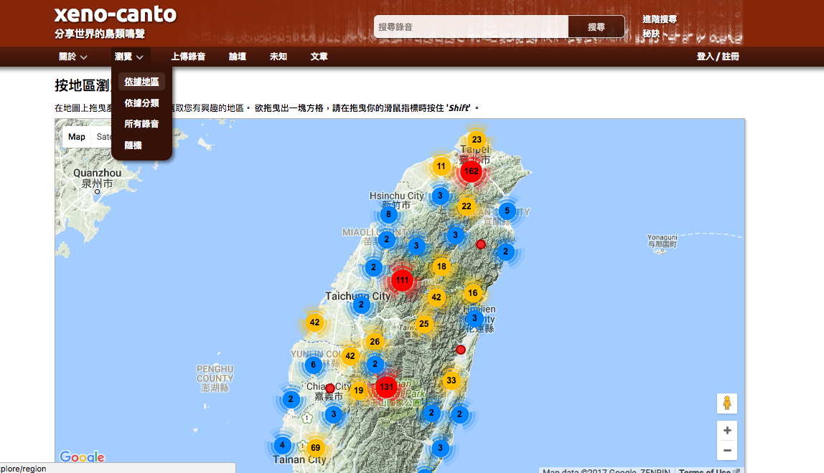Click the yellow 11 cluster marker
The height and width of the screenshot is (473, 824).
(441, 166)
